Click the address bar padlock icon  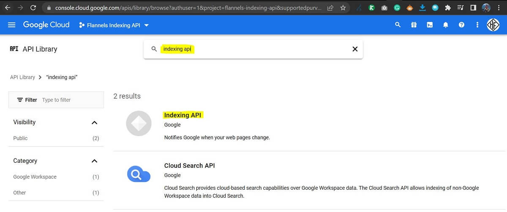point(49,8)
